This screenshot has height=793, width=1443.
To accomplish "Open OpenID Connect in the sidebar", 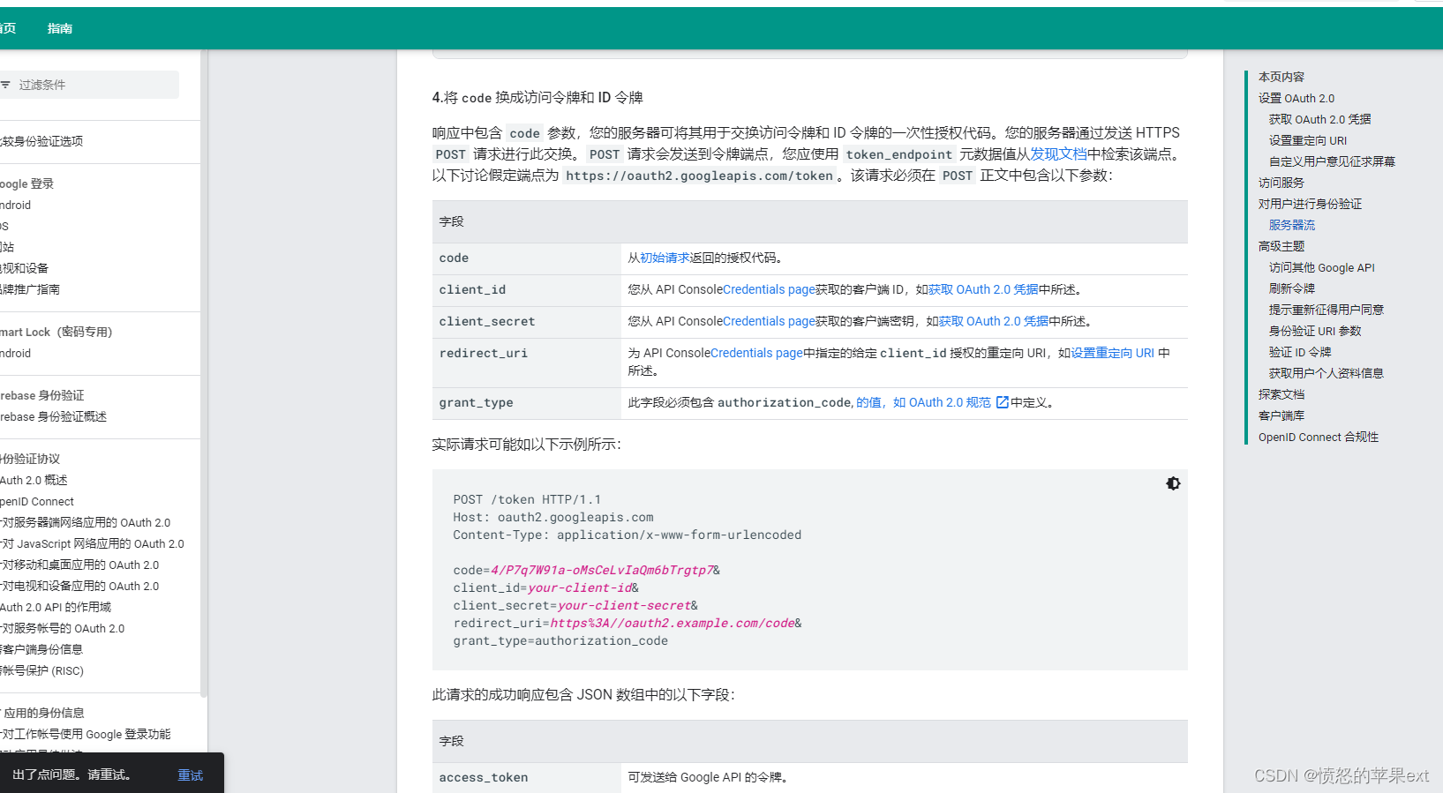I will click(37, 501).
